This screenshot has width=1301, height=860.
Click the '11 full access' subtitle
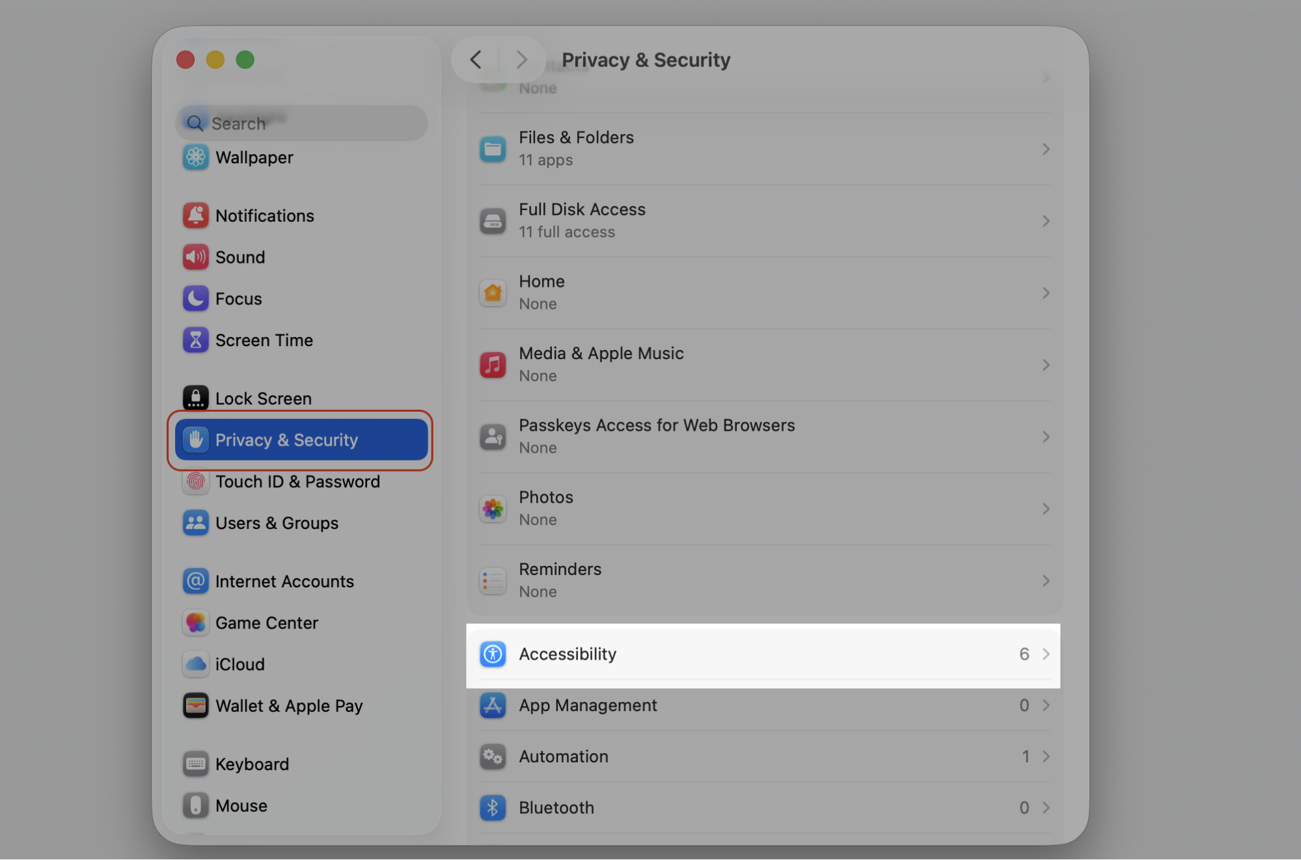(566, 232)
